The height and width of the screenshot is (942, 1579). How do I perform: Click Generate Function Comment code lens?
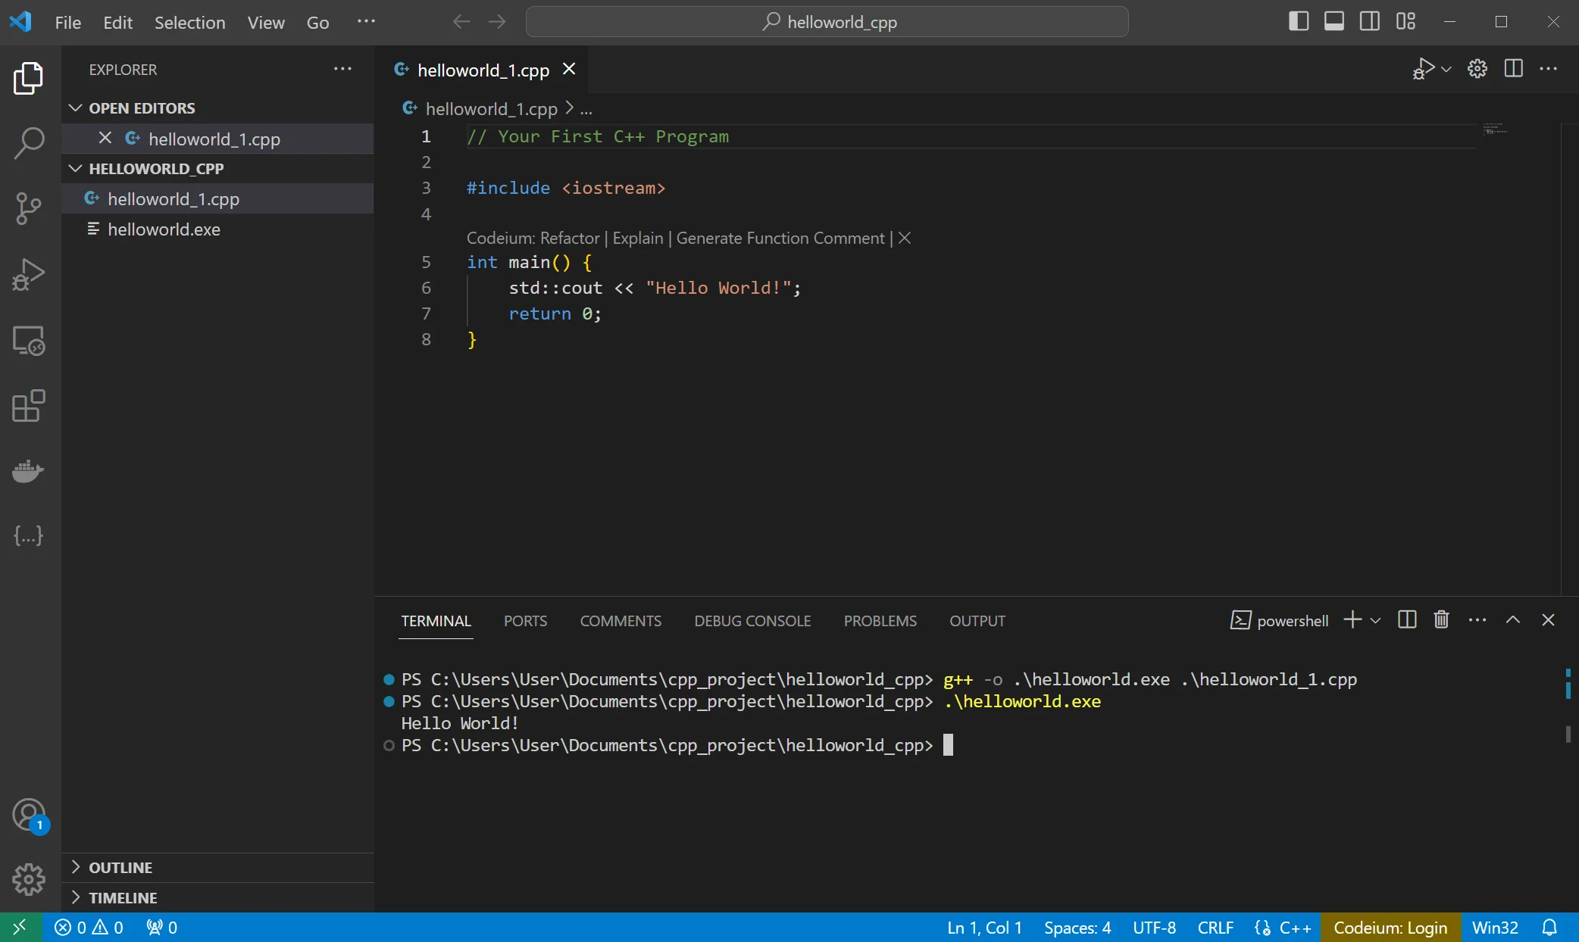tap(780, 238)
